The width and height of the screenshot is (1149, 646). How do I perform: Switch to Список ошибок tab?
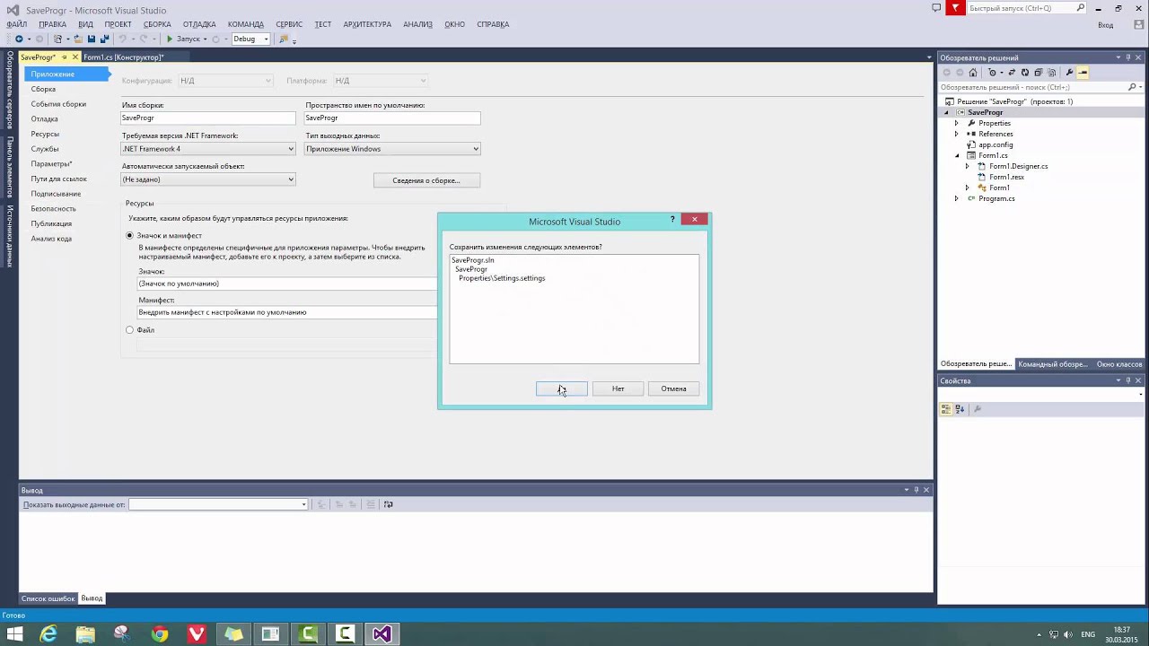(x=48, y=598)
